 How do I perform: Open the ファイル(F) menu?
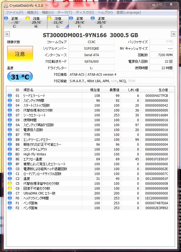(14, 12)
